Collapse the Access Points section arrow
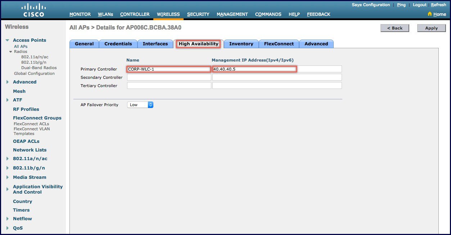 tap(8, 40)
